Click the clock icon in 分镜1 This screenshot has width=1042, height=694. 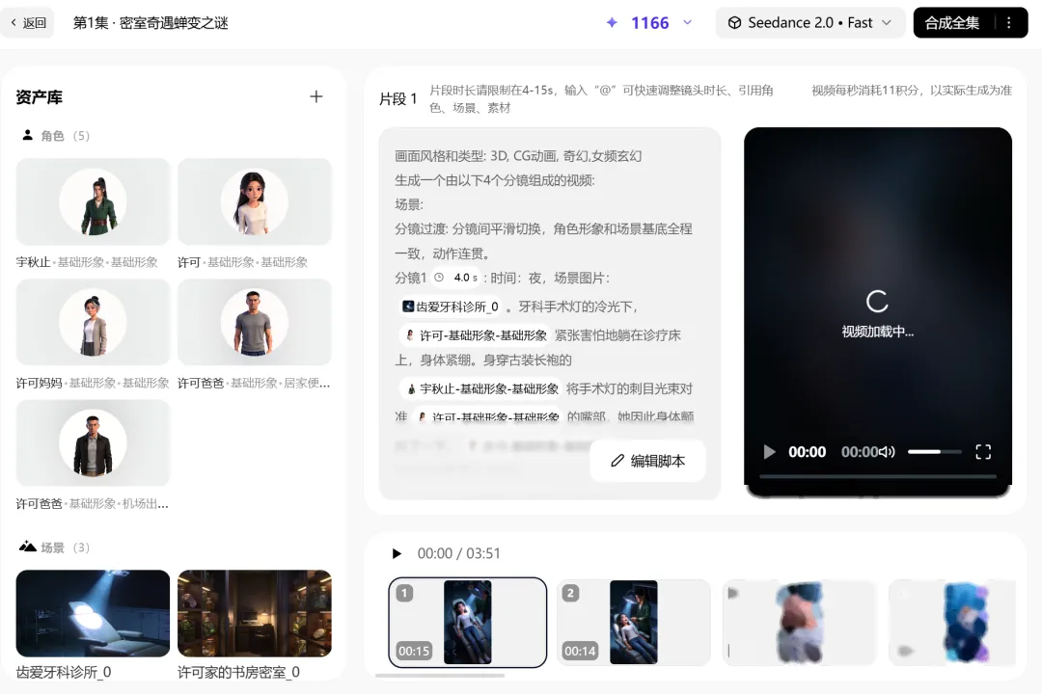click(x=439, y=278)
